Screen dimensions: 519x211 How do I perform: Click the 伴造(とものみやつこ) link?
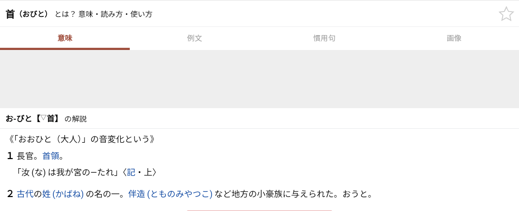pos(170,194)
